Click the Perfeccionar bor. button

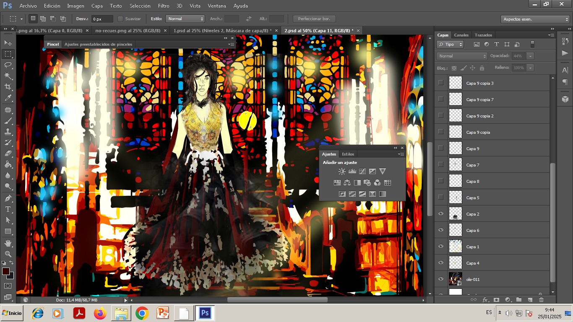tap(314, 19)
